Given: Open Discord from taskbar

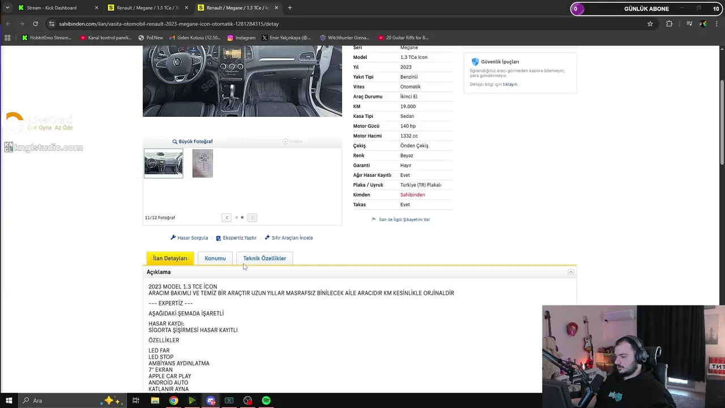Looking at the screenshot, I should click(211, 401).
